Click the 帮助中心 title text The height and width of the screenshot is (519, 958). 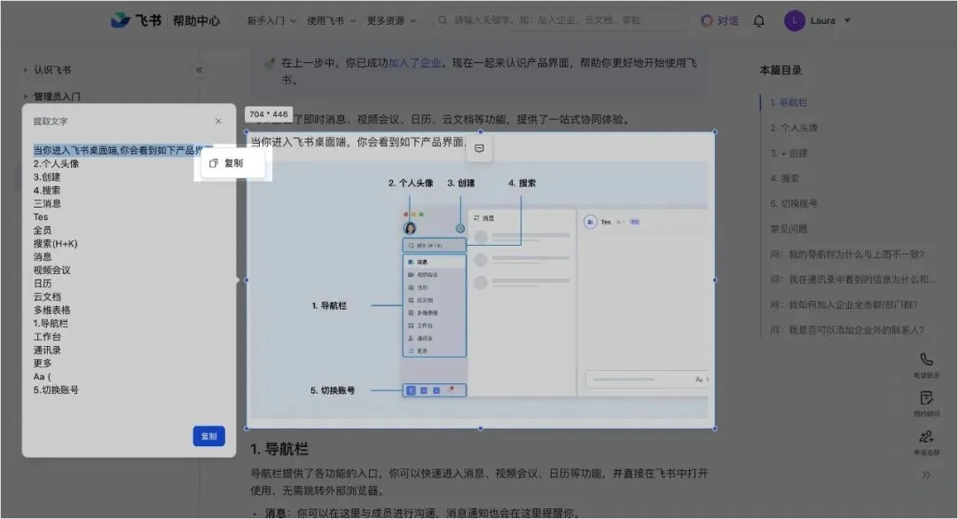(195, 20)
